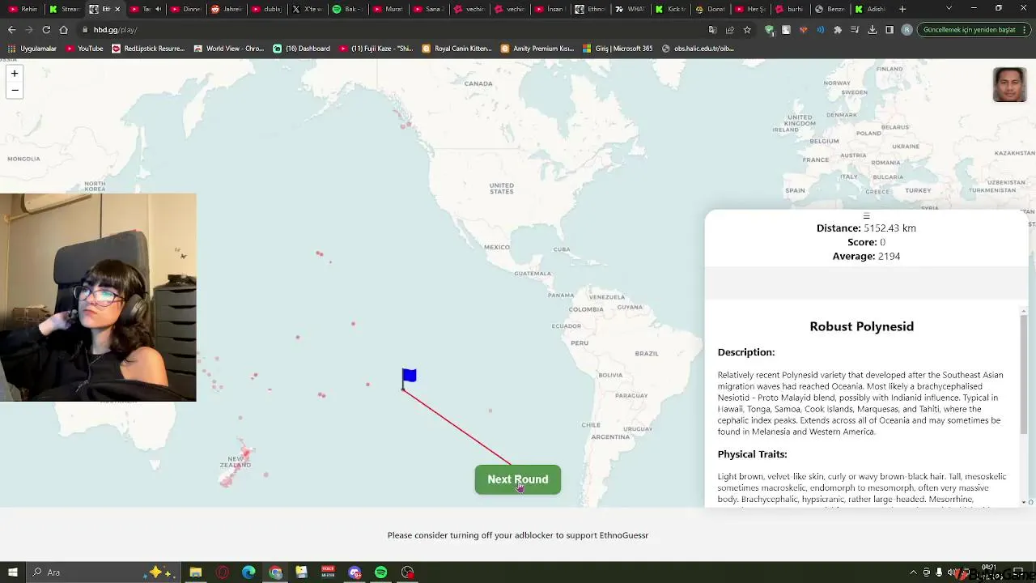Screen dimensions: 1036x583
Task: Open Chrome three-dot menu
Action: click(1026, 30)
